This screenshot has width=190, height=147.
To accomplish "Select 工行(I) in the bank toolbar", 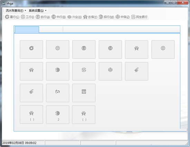I will click(x=28, y=17).
